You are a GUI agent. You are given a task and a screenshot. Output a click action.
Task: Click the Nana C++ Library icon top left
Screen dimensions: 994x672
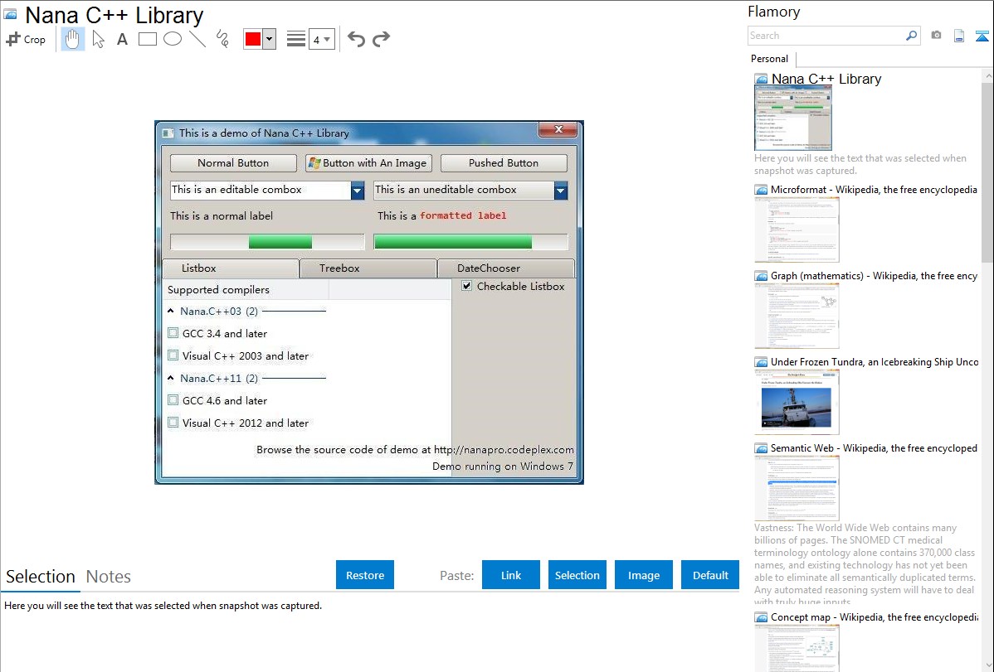[x=11, y=14]
